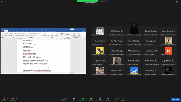Click Redo in Word quick access toolbar

coord(6,29)
